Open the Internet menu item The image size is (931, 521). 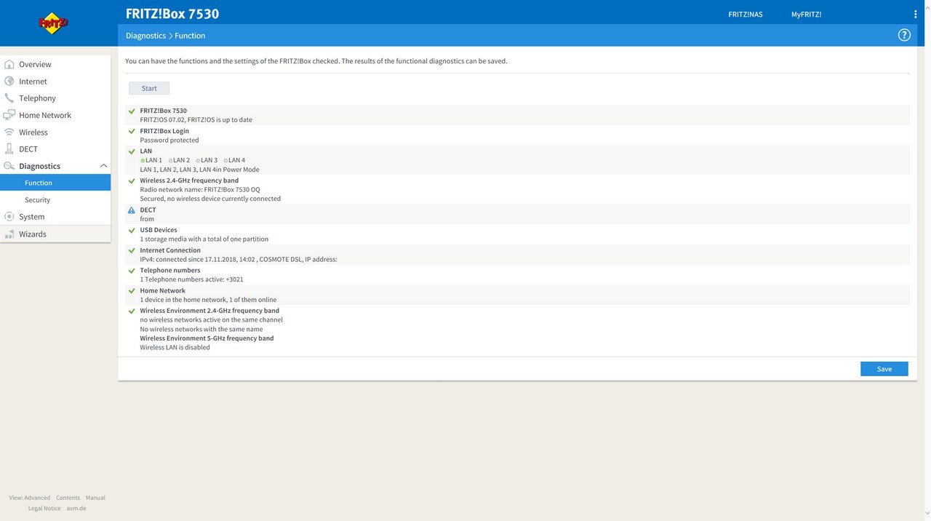tap(55, 81)
